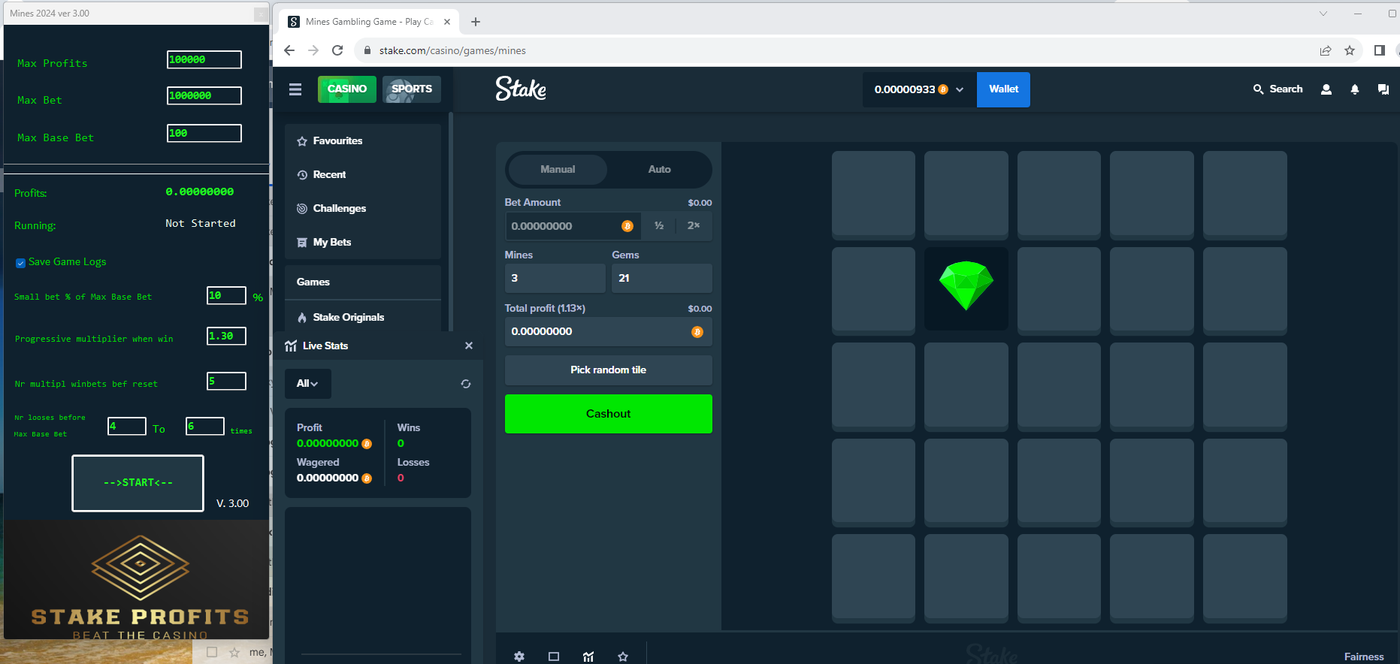Refresh the Live Stats panel
Image resolution: width=1400 pixels, height=664 pixels.
pos(466,384)
